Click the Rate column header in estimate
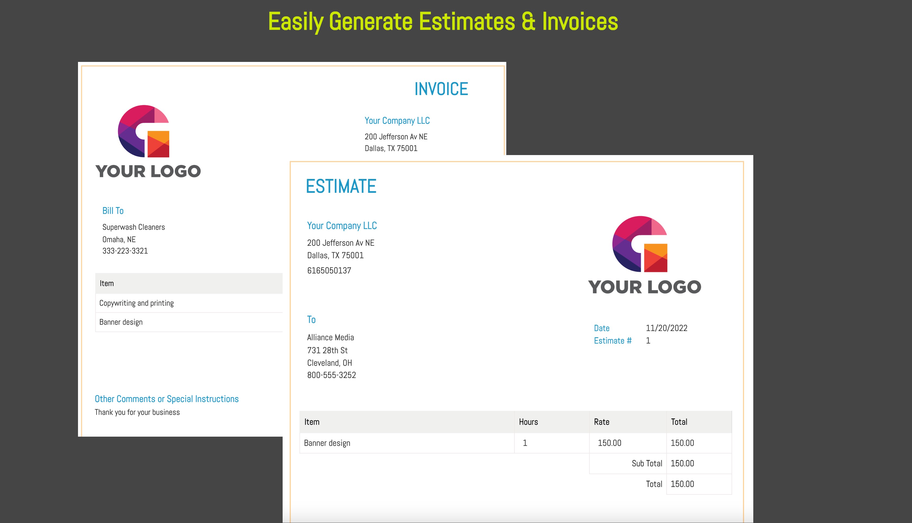 [601, 422]
